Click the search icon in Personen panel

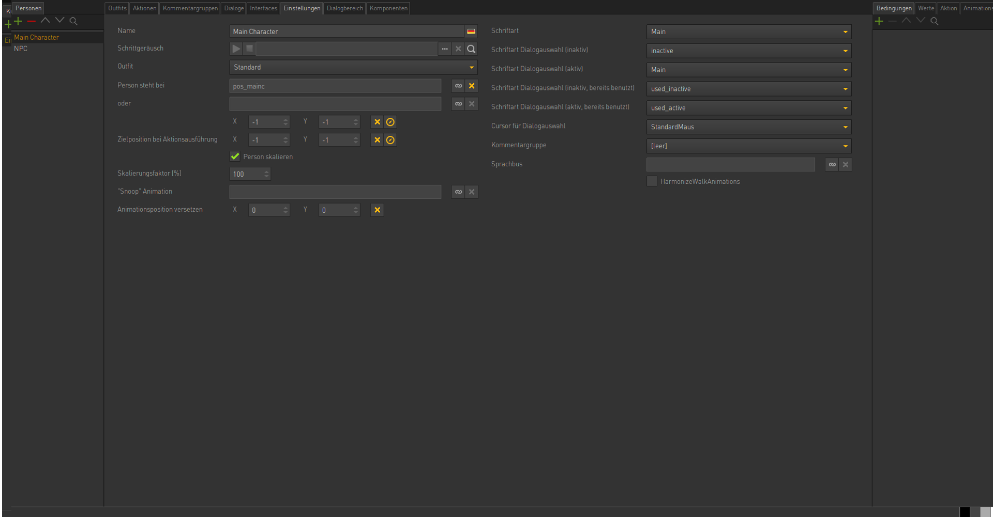pos(73,21)
